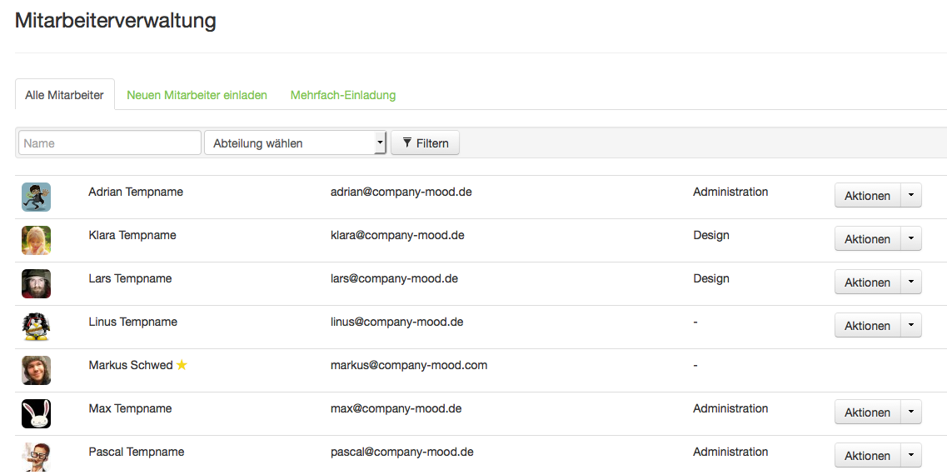947x475 pixels.
Task: Expand Aktionen caret for Linus Tempname
Action: click(x=910, y=326)
